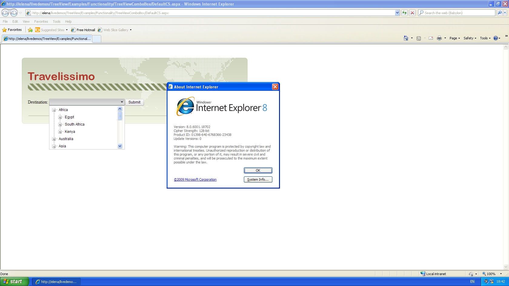Screen dimensions: 509x286
Task: Select South Africa in the destination tree
Action: pos(75,124)
